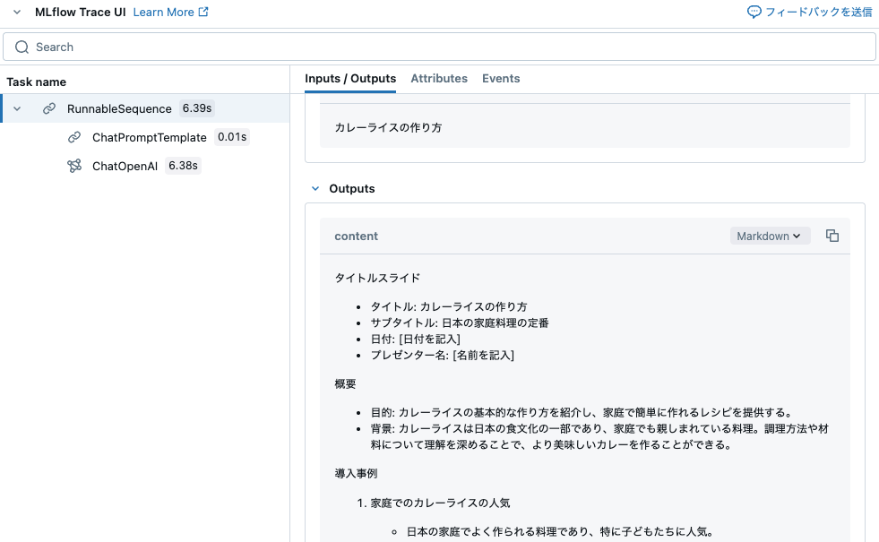879x542 pixels.
Task: Collapse the Outputs section
Action: pyautogui.click(x=315, y=188)
